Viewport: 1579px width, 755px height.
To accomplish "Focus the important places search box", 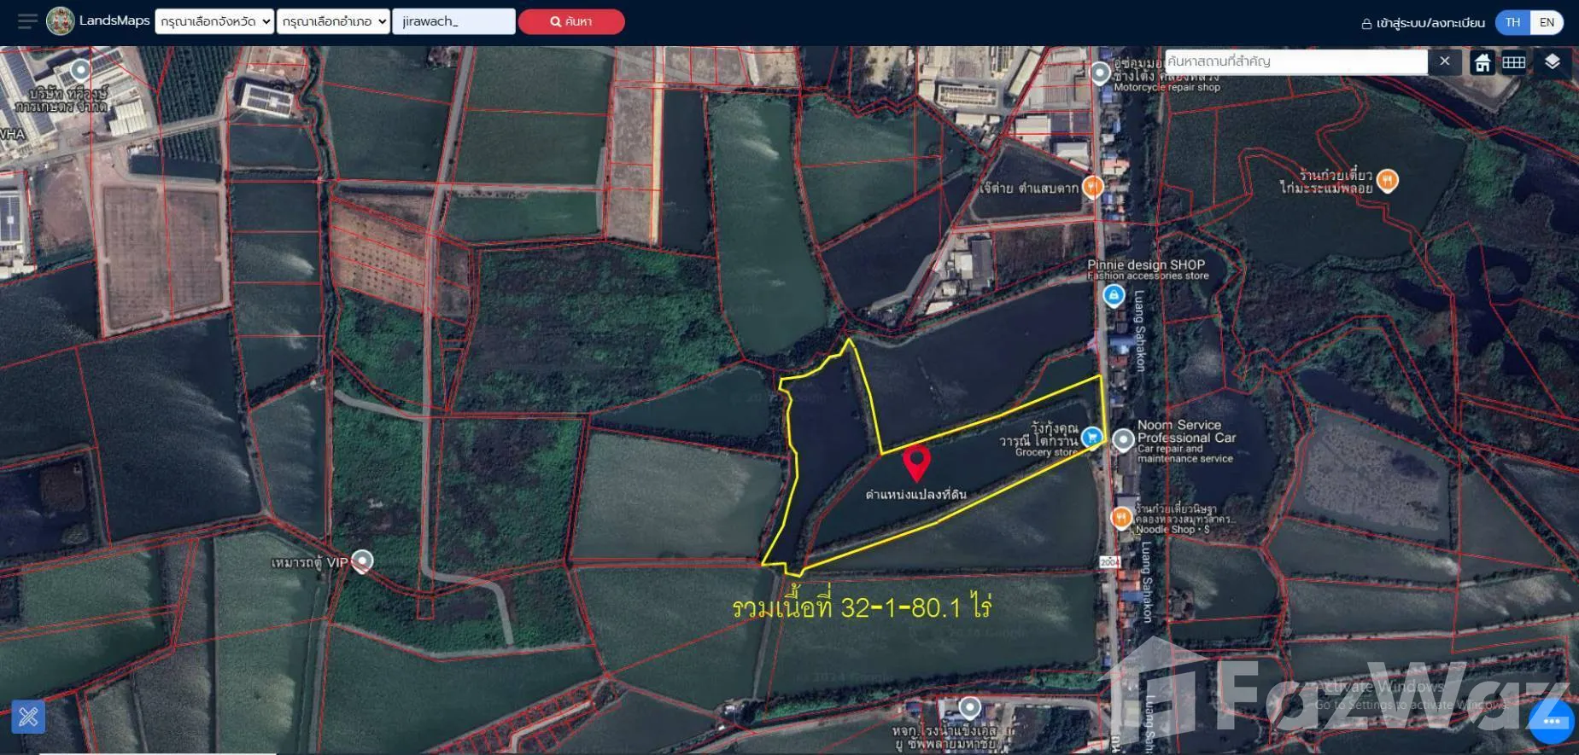I will [1295, 61].
